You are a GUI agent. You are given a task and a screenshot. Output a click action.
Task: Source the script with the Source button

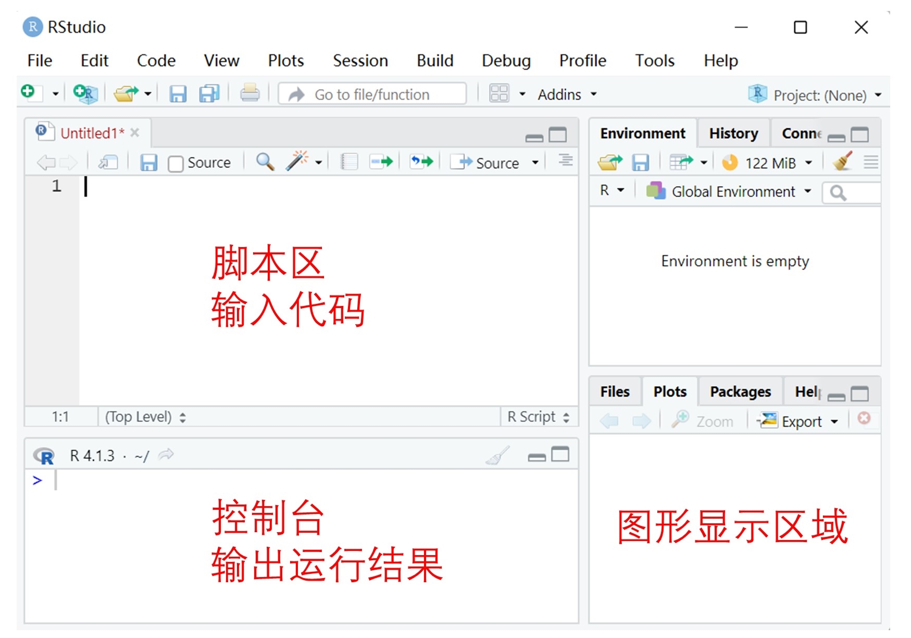485,163
